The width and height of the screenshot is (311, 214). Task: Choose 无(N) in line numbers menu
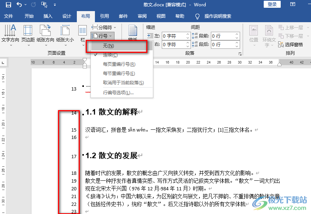pyautogui.click(x=122, y=46)
